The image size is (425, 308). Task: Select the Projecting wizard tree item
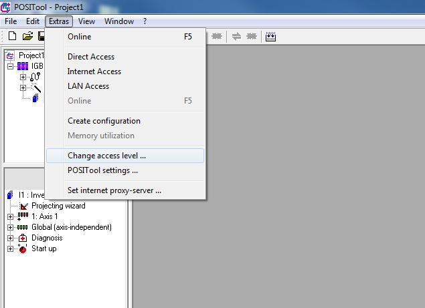[x=58, y=206]
